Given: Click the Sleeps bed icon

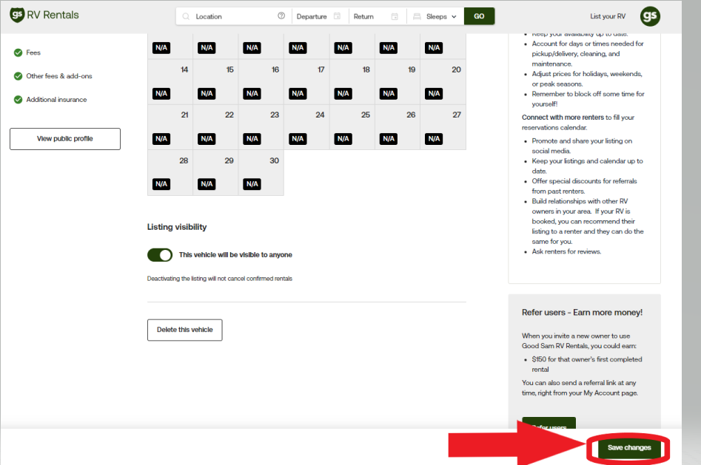Looking at the screenshot, I should point(417,16).
